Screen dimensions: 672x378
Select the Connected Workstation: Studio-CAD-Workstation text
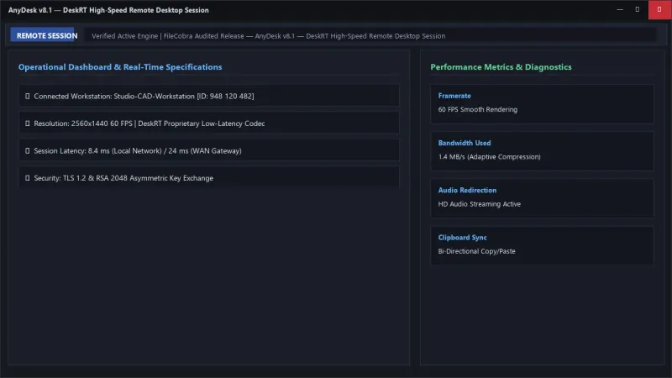(144, 97)
